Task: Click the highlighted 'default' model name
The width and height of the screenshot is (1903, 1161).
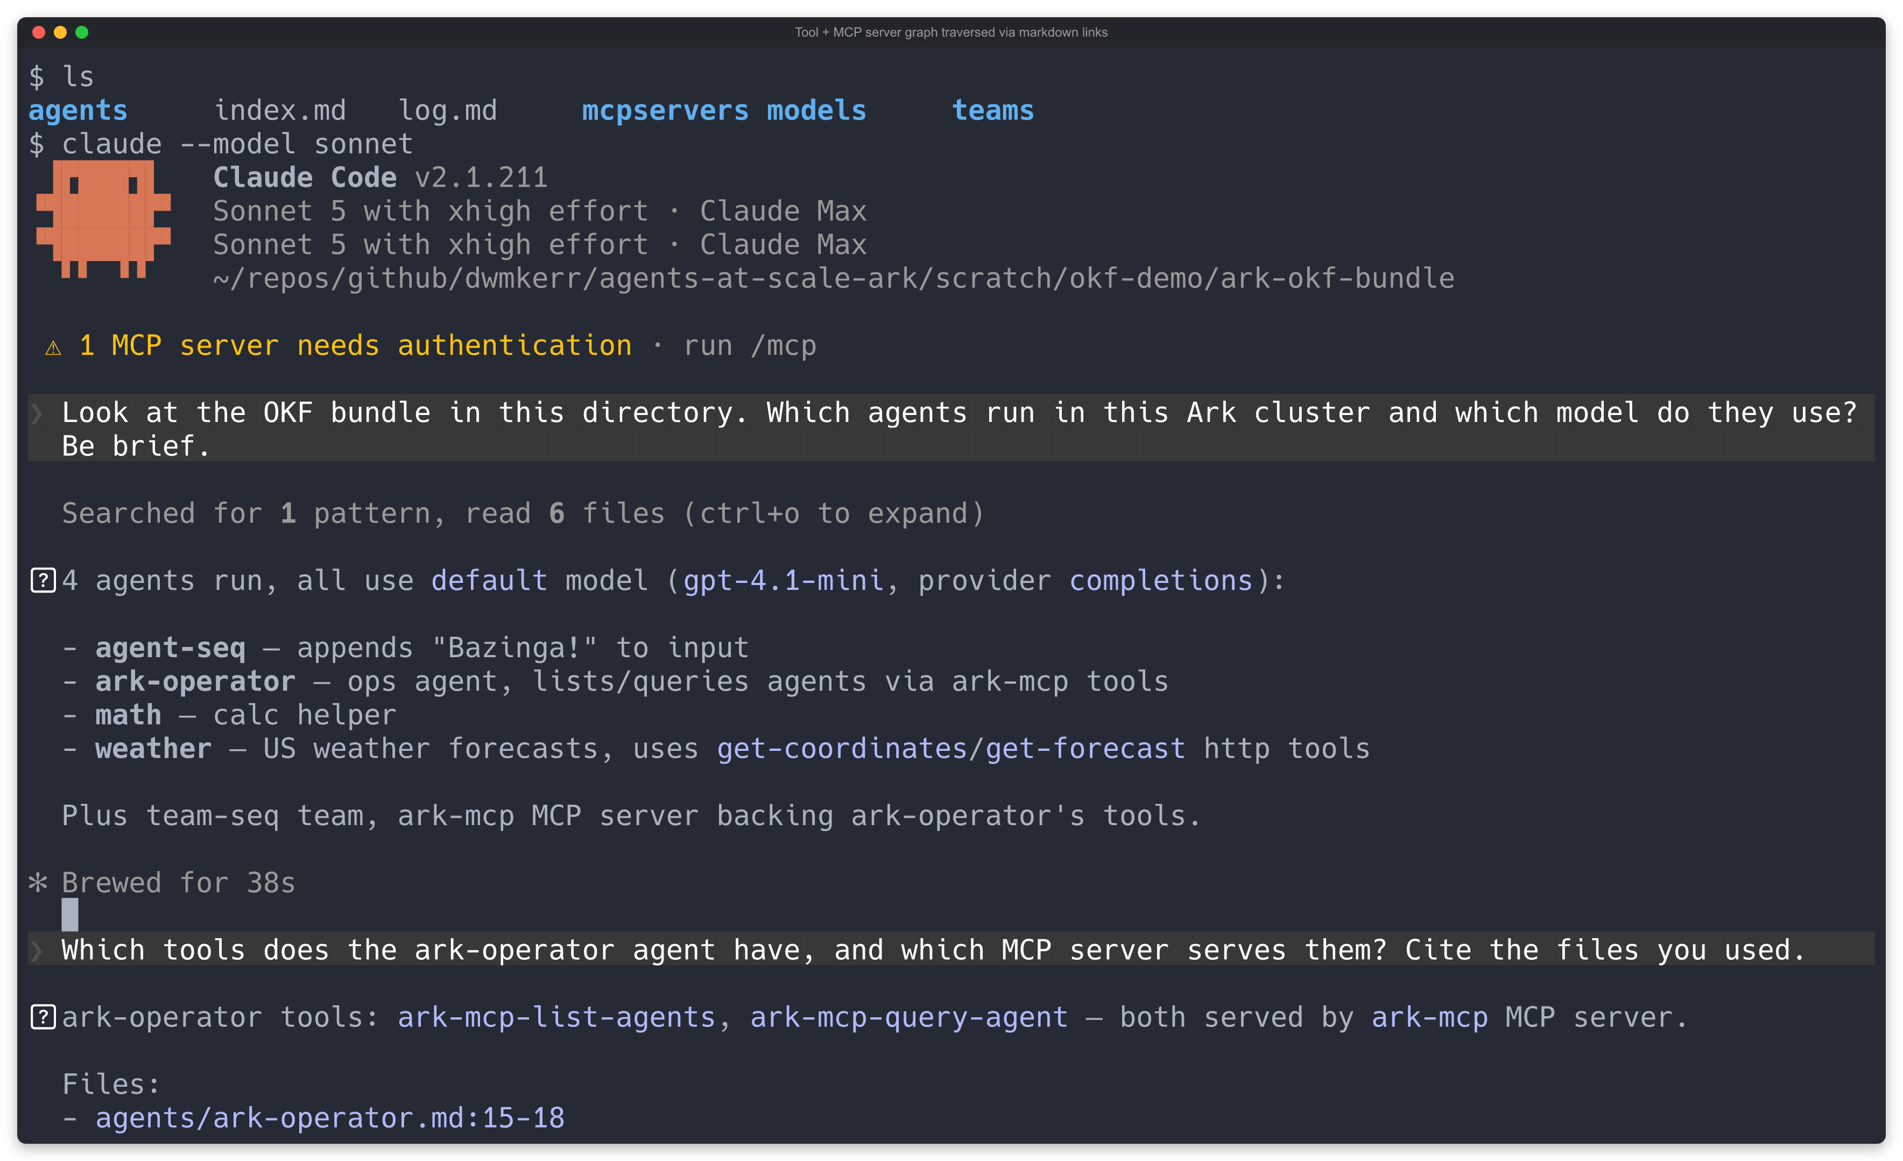Action: (490, 580)
